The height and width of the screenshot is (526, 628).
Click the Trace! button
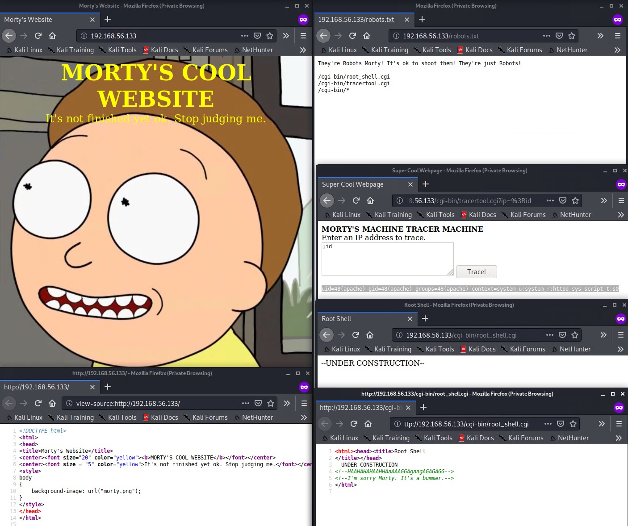click(477, 271)
